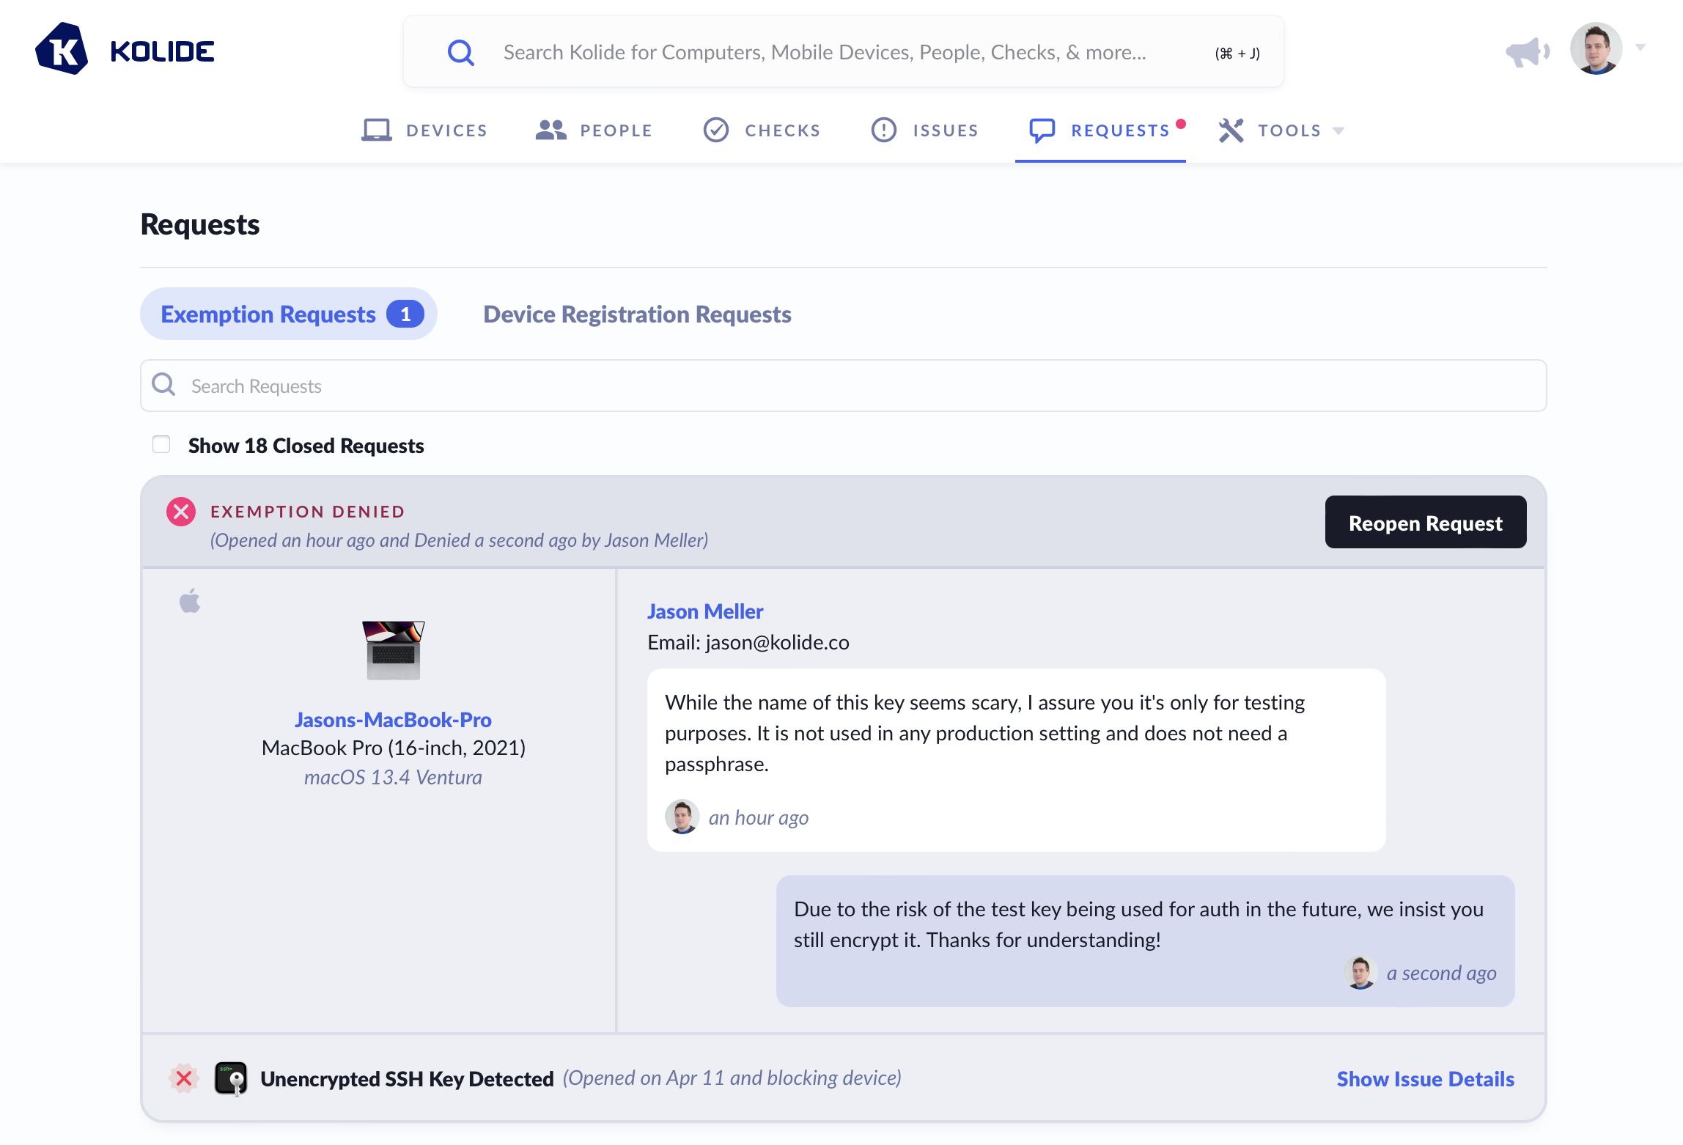Click the Exemption Denied red X icon
The width and height of the screenshot is (1683, 1145).
181,512
